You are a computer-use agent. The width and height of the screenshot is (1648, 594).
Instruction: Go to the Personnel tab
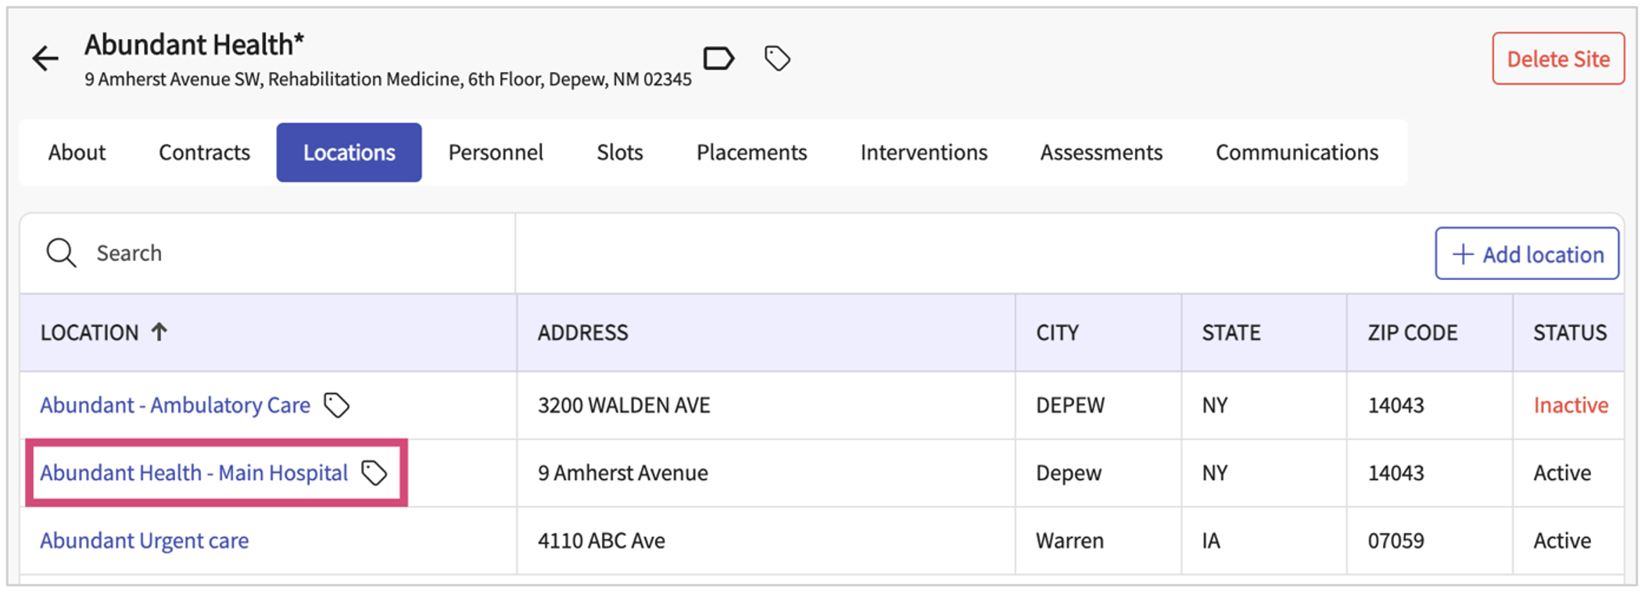(x=496, y=152)
